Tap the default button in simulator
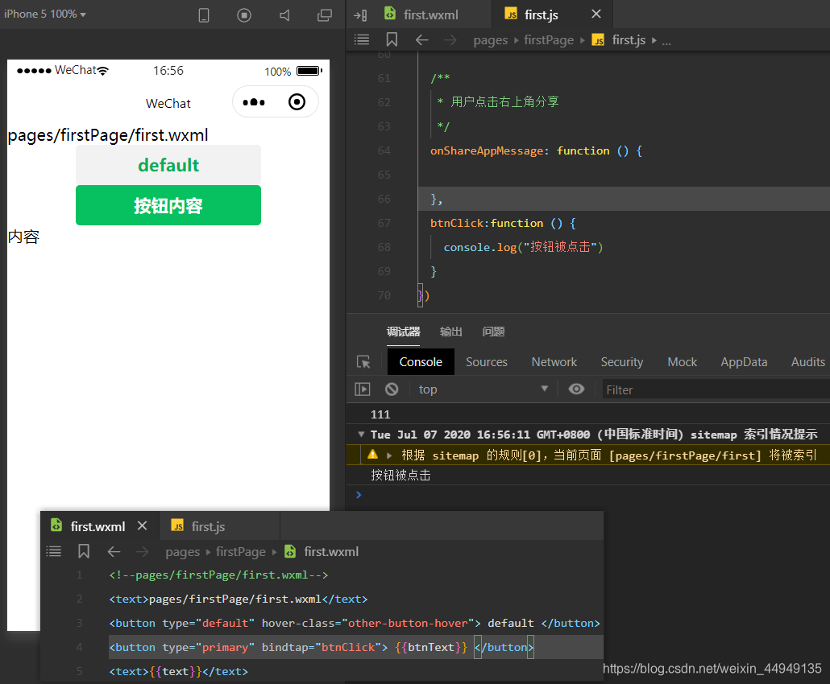830x684 pixels. [168, 165]
